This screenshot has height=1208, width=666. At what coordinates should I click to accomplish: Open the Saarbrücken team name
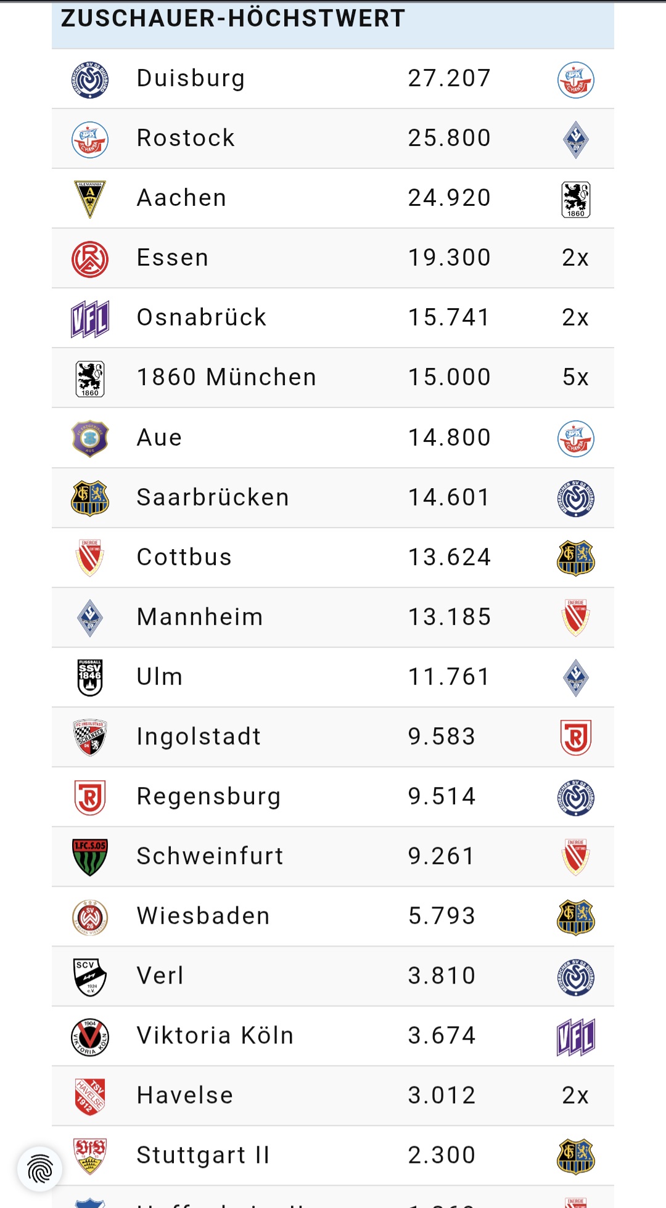pos(213,497)
